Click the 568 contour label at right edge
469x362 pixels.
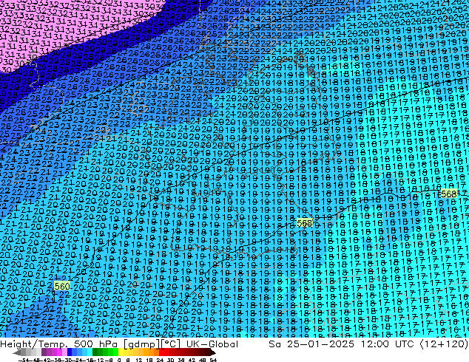click(449, 194)
